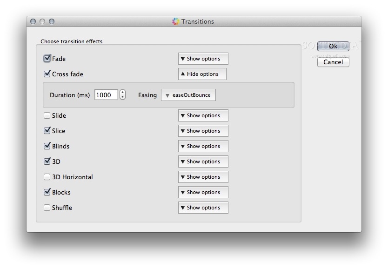Image resolution: width=388 pixels, height=269 pixels.
Task: Toggle the Blinds transition checkbox
Action: coord(47,146)
